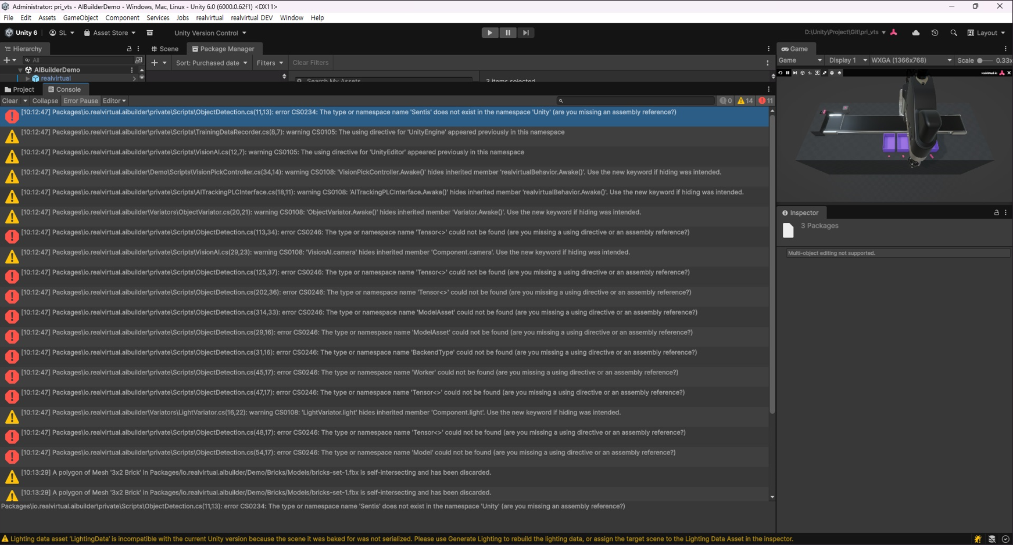This screenshot has height=545, width=1013.
Task: Open the undo history clock icon
Action: [x=935, y=33]
